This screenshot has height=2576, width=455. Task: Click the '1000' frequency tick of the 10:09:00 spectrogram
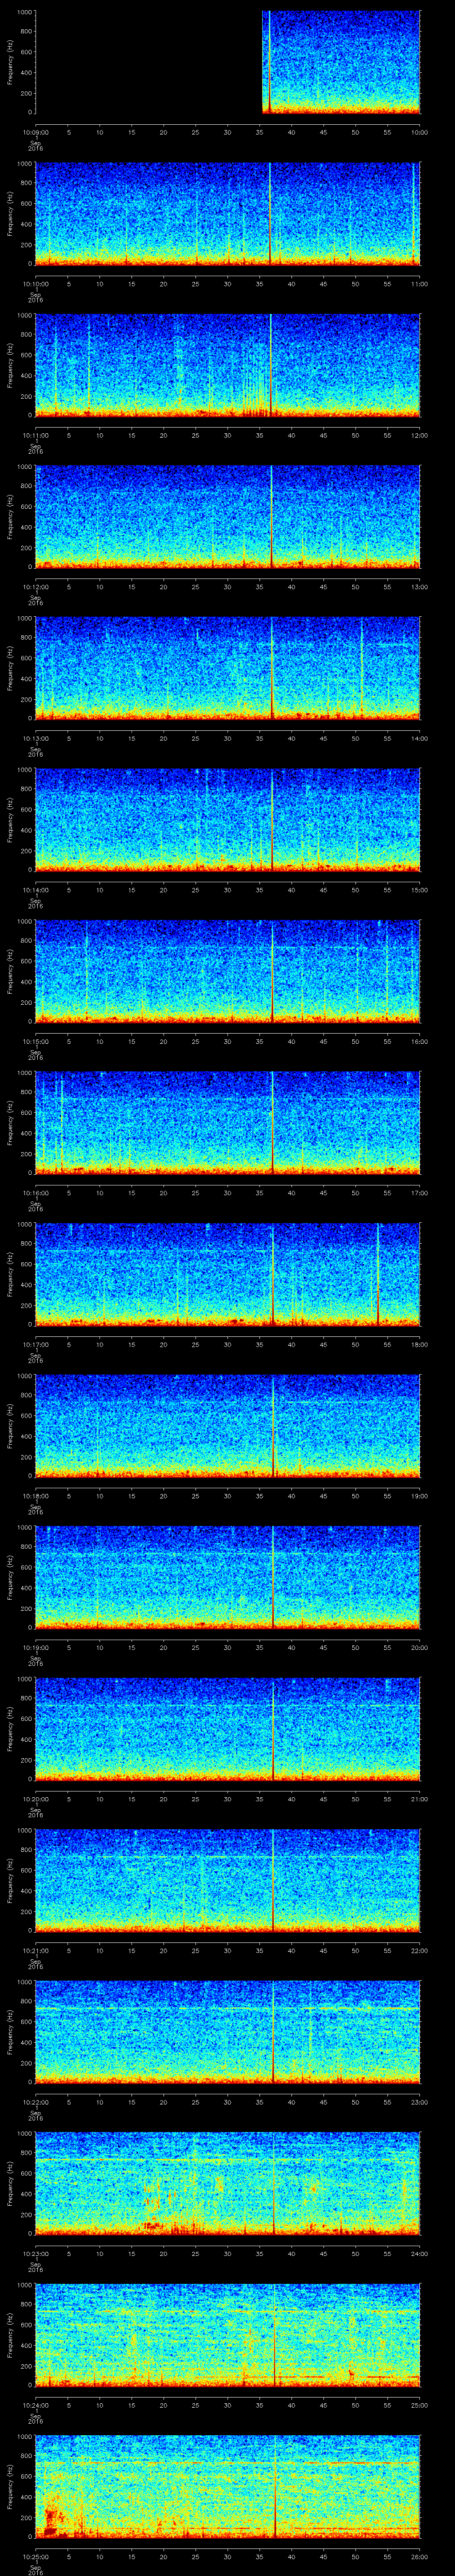tap(24, 12)
